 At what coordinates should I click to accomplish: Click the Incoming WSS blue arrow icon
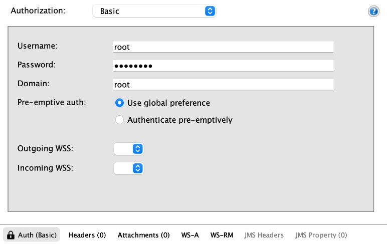[x=138, y=168]
